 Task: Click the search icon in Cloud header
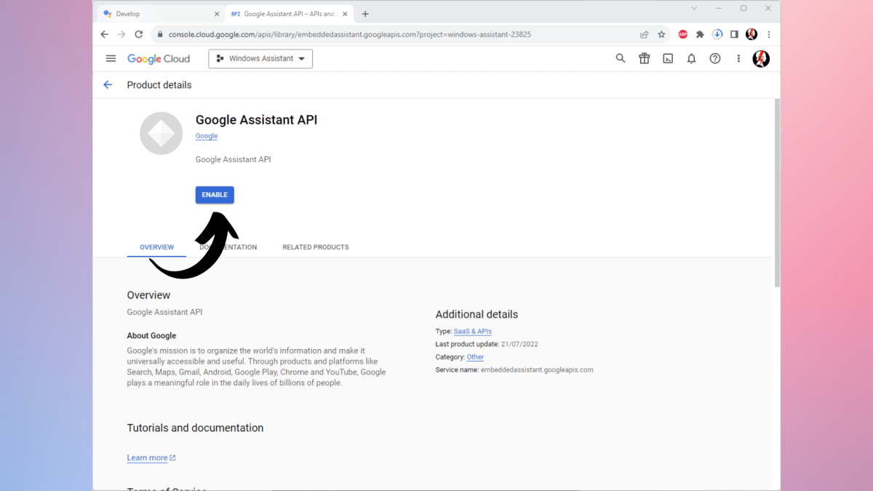tap(621, 59)
